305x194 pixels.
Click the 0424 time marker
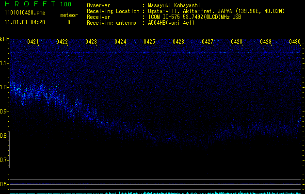pos(120,42)
